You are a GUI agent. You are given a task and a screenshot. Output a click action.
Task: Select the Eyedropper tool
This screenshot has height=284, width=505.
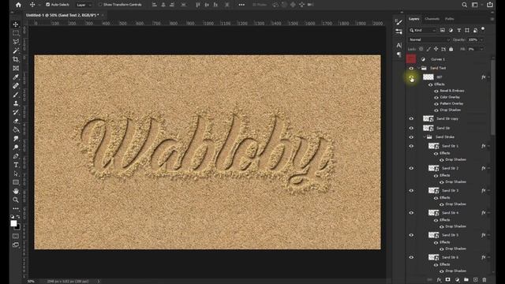16,77
